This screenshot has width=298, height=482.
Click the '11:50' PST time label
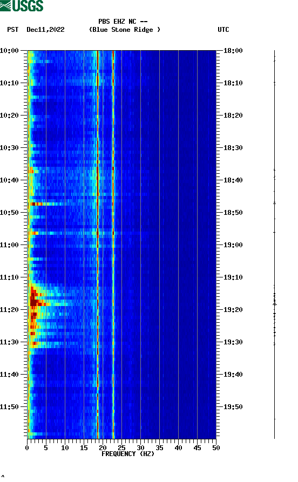[x=9, y=407]
